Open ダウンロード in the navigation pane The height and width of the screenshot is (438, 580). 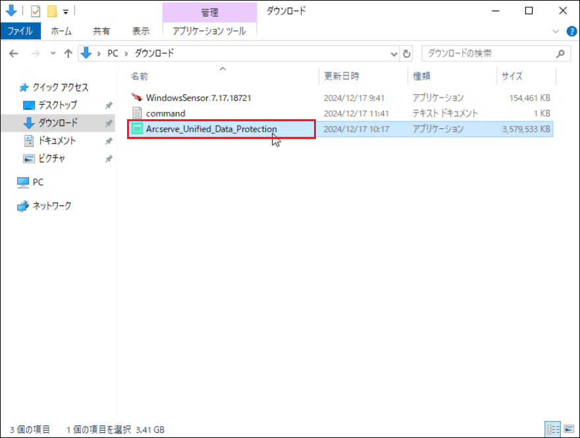pos(58,123)
